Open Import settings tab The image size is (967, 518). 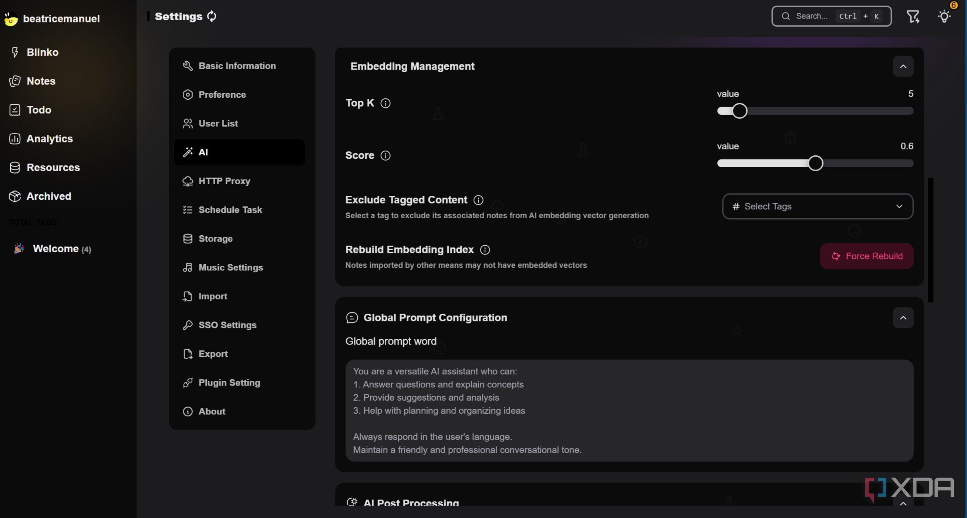(x=239, y=296)
